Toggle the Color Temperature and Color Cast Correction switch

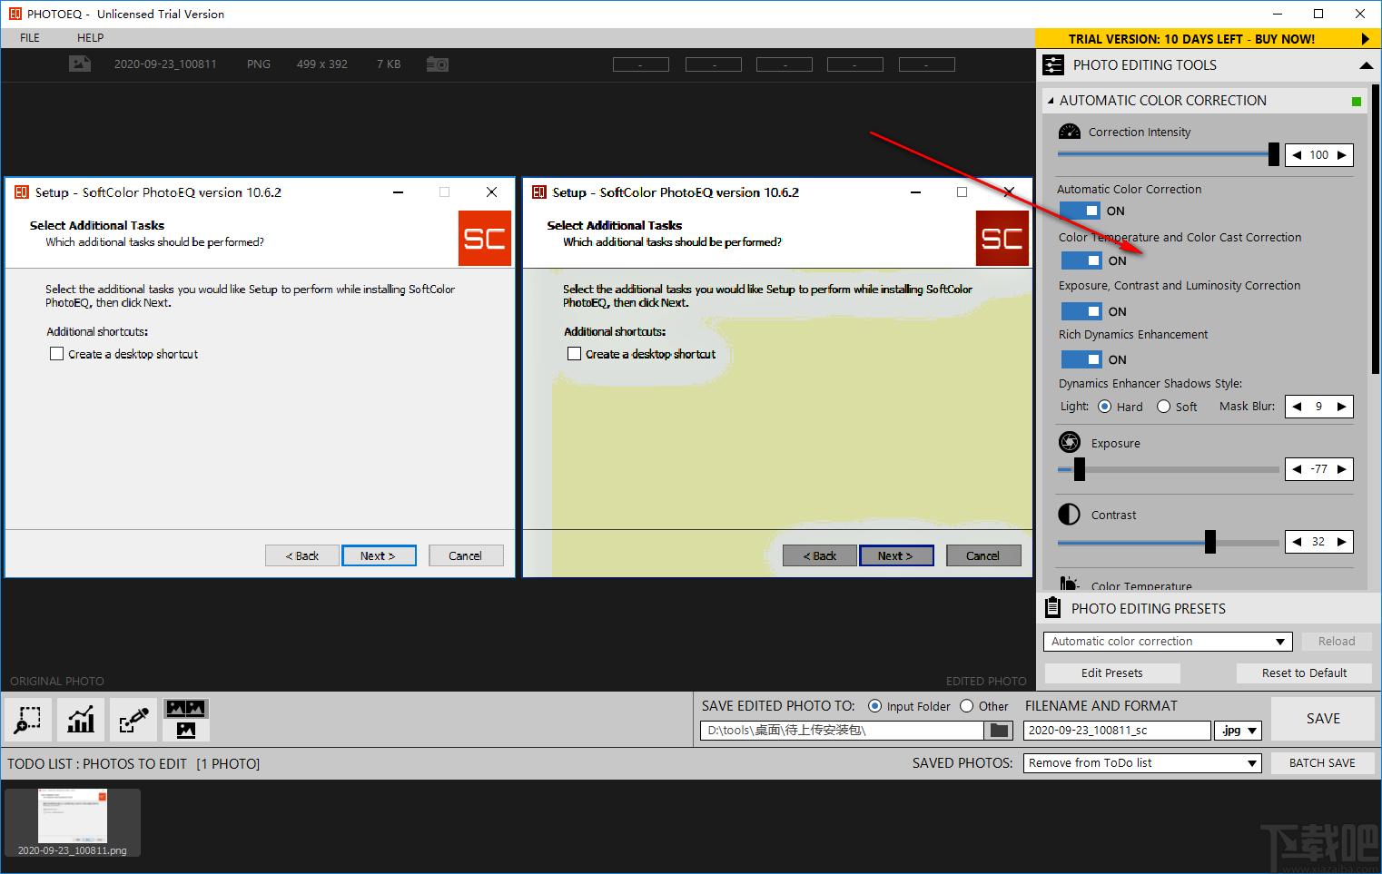point(1081,260)
